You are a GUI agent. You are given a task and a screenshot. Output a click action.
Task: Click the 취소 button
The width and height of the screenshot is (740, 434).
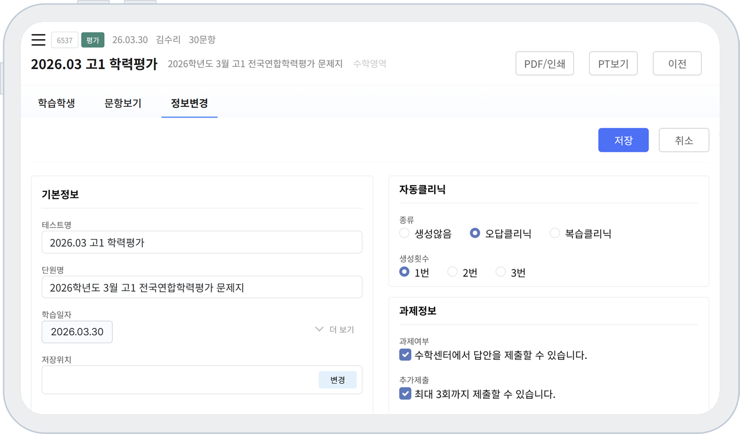(684, 140)
